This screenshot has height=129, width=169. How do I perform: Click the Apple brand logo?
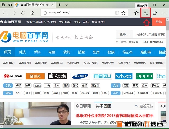58,76
